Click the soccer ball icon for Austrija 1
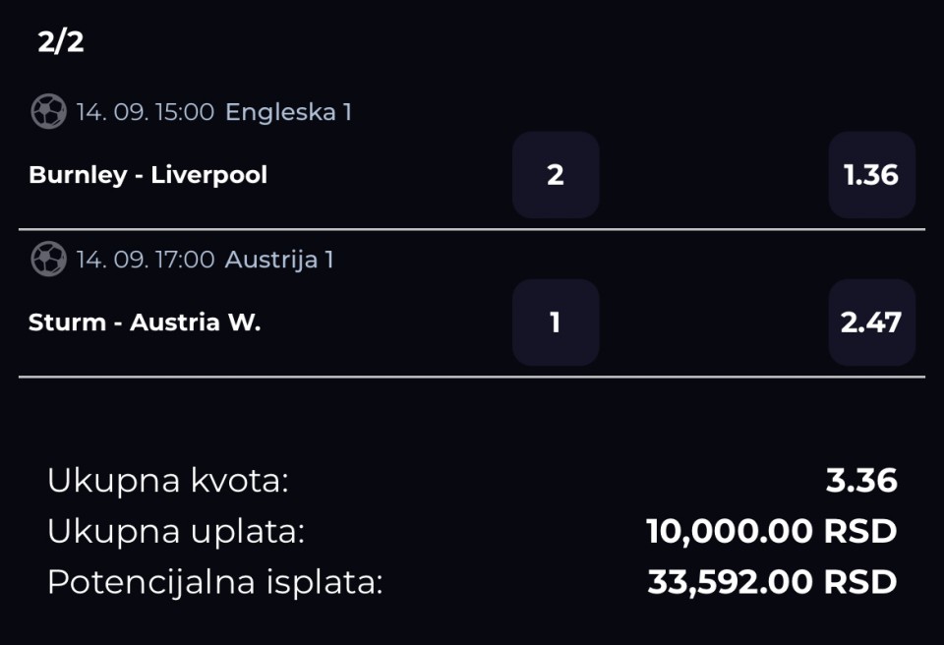This screenshot has height=645, width=944. click(x=49, y=259)
